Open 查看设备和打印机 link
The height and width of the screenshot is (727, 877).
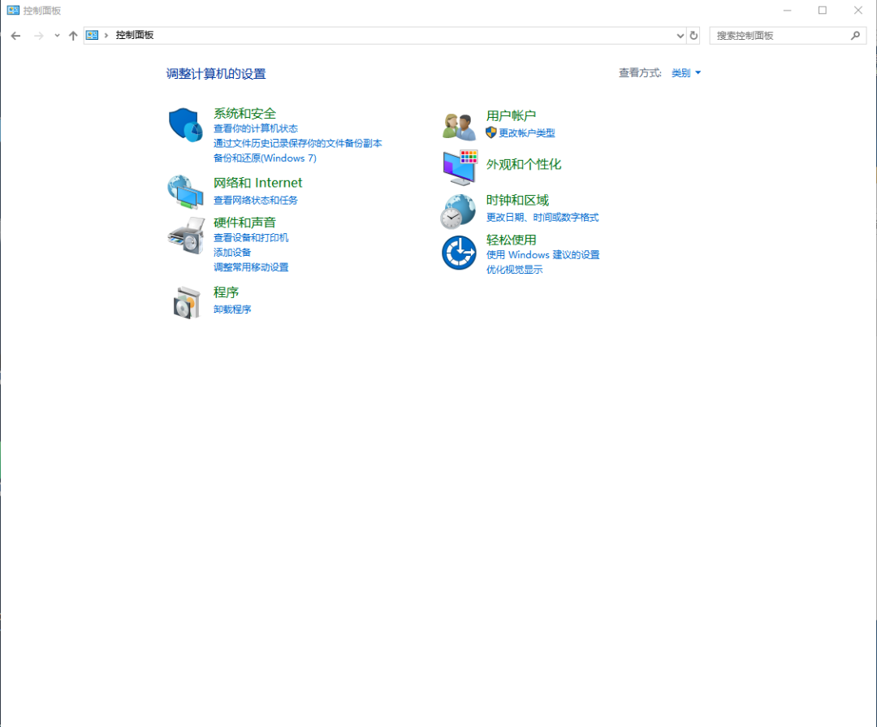251,238
